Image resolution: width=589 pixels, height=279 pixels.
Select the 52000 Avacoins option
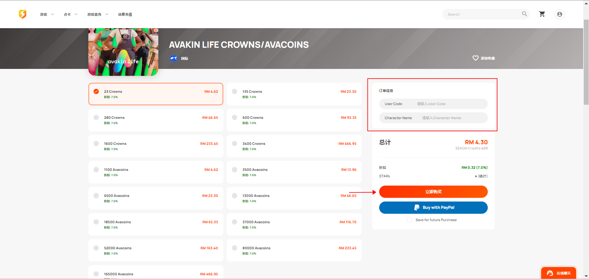pos(156,251)
